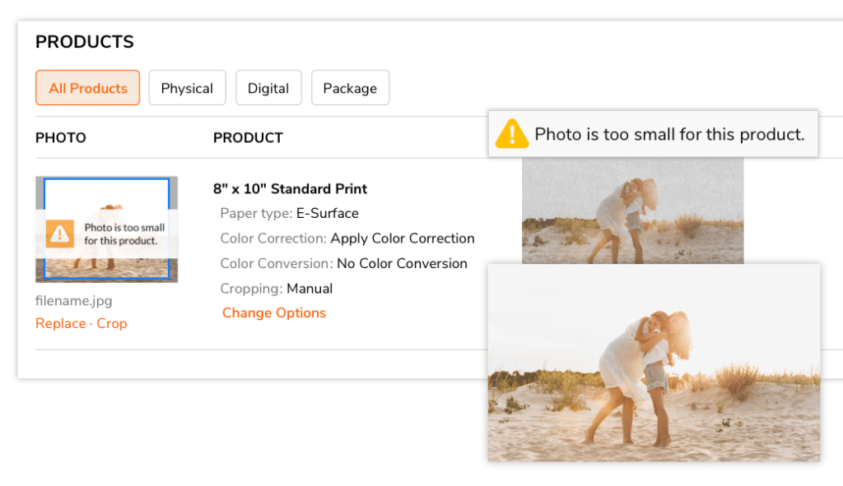
Task: Click the grainy low-resolution beach preview
Action: click(x=632, y=210)
